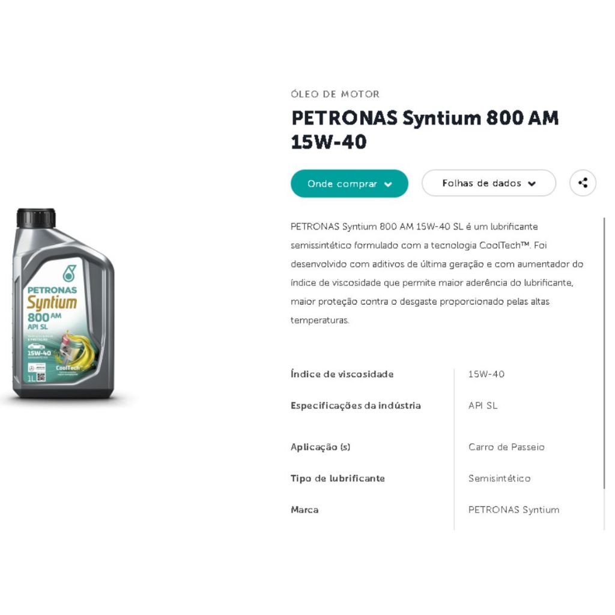
Task: Click the API SL specification value
Action: (483, 405)
